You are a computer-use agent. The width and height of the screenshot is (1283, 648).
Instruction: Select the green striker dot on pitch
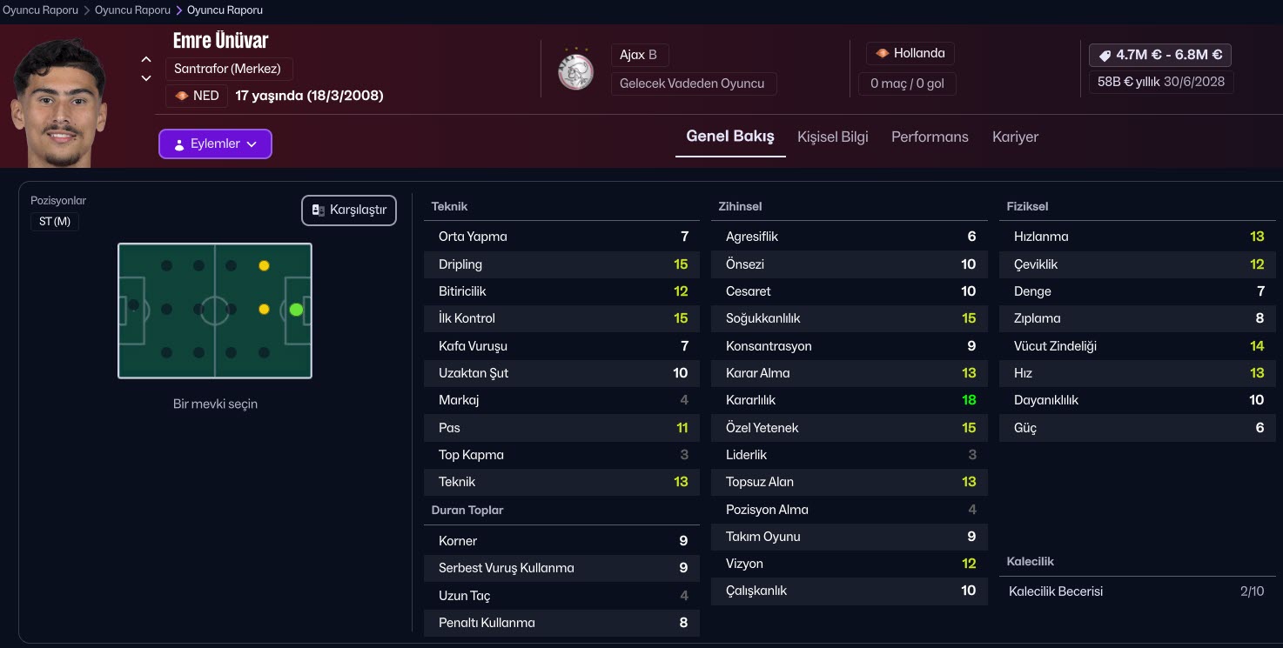[x=296, y=309]
